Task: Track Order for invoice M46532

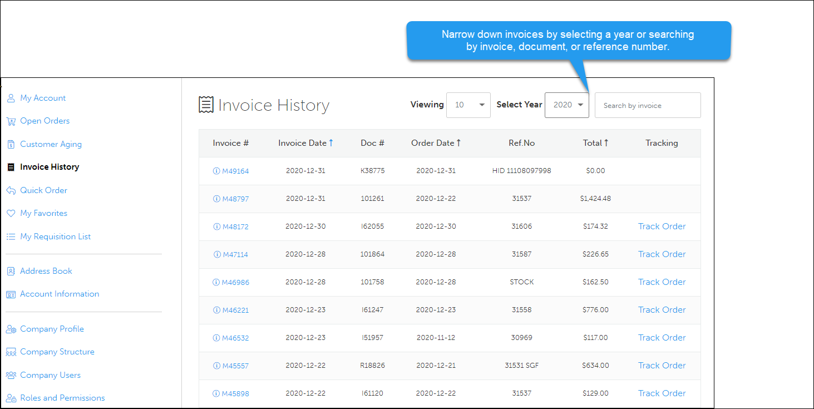Action: pos(662,338)
